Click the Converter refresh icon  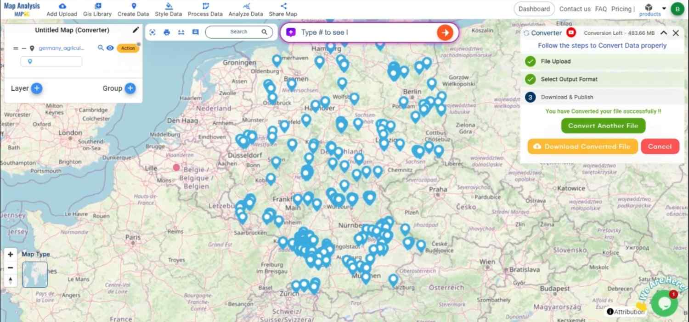[x=526, y=33]
